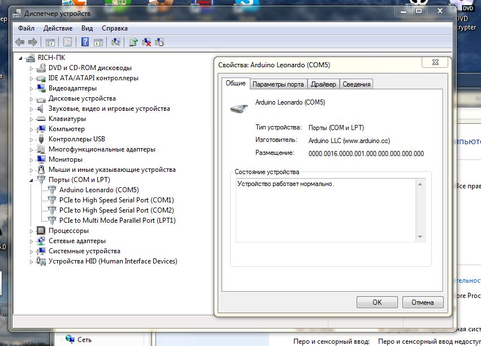This screenshot has width=481, height=346.
Task: Click the disable device toolbar icon
Action: tap(159, 42)
